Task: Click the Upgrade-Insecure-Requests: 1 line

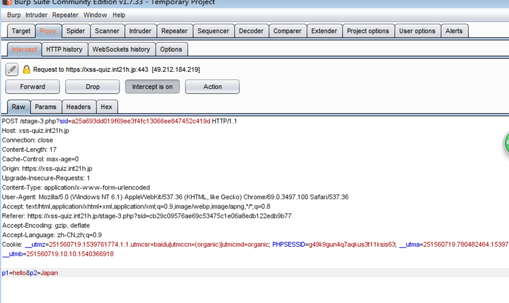Action: tap(46, 178)
